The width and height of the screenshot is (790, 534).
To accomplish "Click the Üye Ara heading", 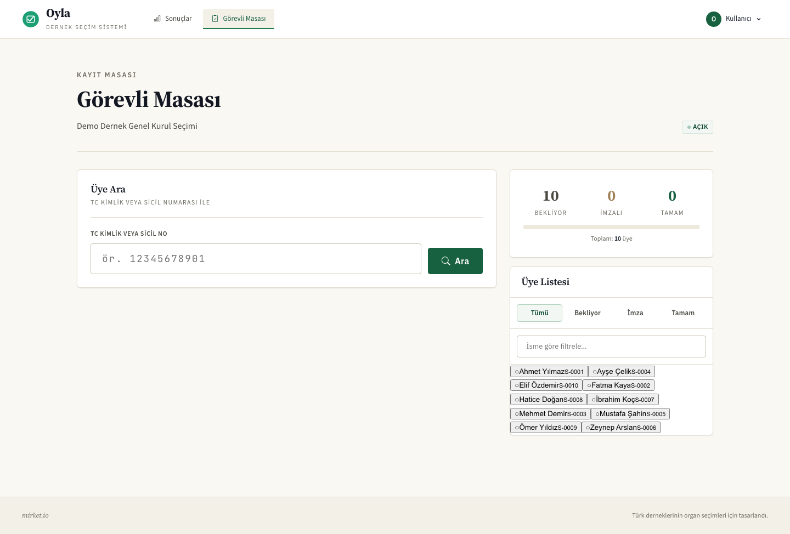I will [108, 189].
